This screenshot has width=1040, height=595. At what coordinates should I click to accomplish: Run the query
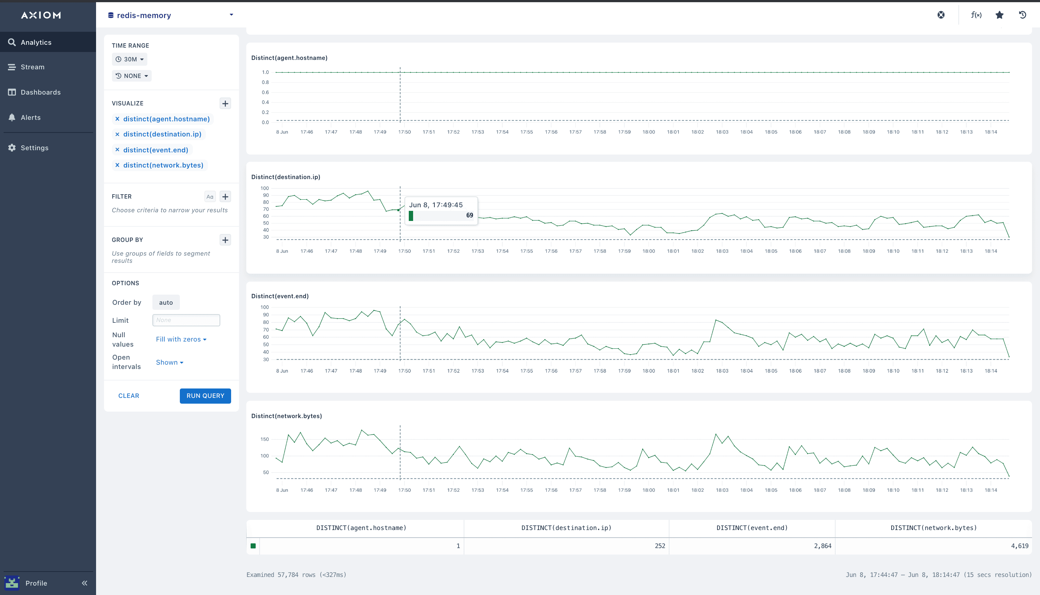pos(205,396)
